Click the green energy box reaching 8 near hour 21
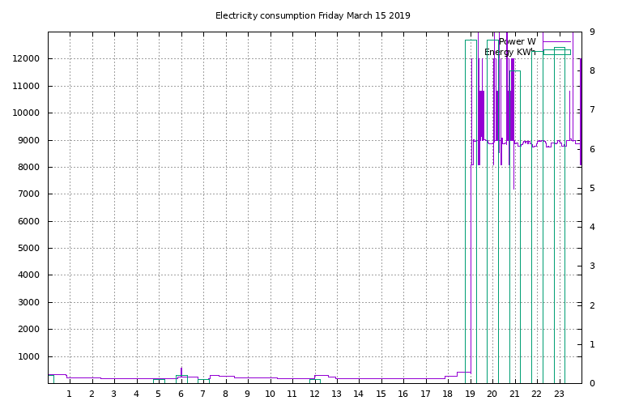The image size is (622, 405). tap(515, 227)
